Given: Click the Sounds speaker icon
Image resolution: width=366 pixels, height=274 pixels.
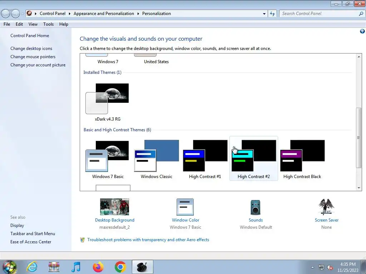Looking at the screenshot, I should coord(255,207).
